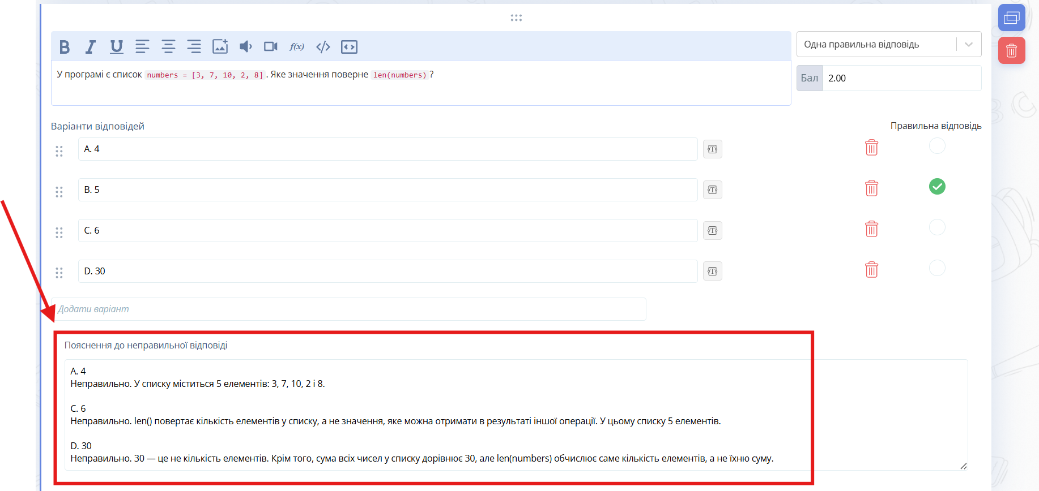Click the 'Додати варіант' input field

348,309
